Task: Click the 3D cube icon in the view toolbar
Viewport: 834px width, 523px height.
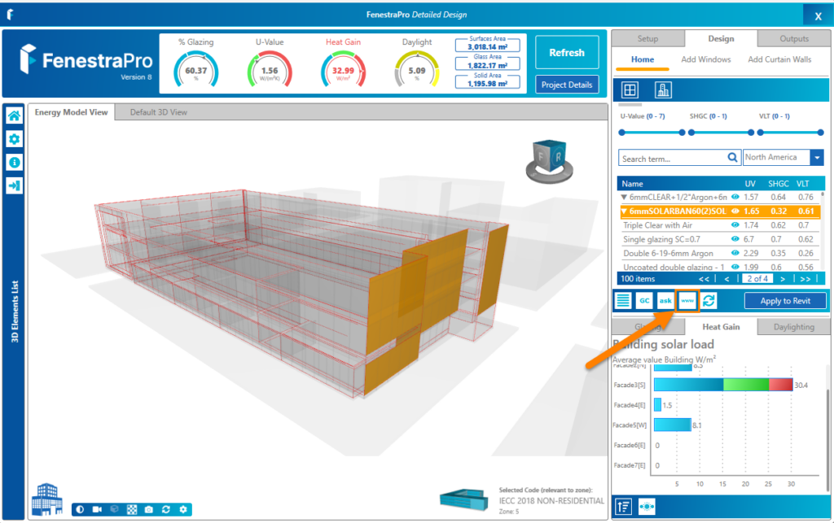Action: (x=114, y=509)
